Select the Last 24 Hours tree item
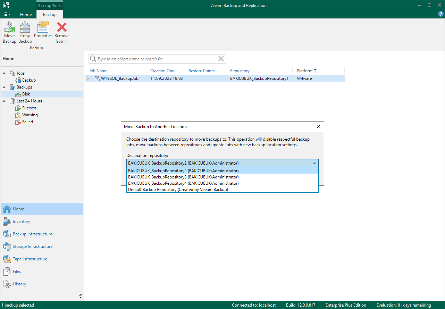445x309 pixels. tap(29, 101)
